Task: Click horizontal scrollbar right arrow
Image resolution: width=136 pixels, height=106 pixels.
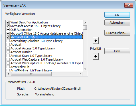Action: coord(80,74)
